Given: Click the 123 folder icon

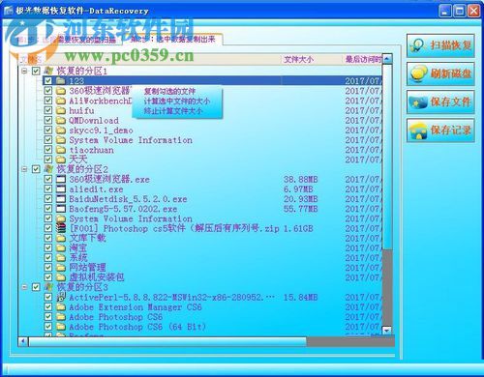Looking at the screenshot, I should tap(61, 80).
